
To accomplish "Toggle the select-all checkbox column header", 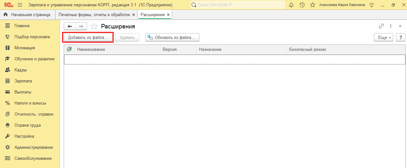I will pos(69,49).
